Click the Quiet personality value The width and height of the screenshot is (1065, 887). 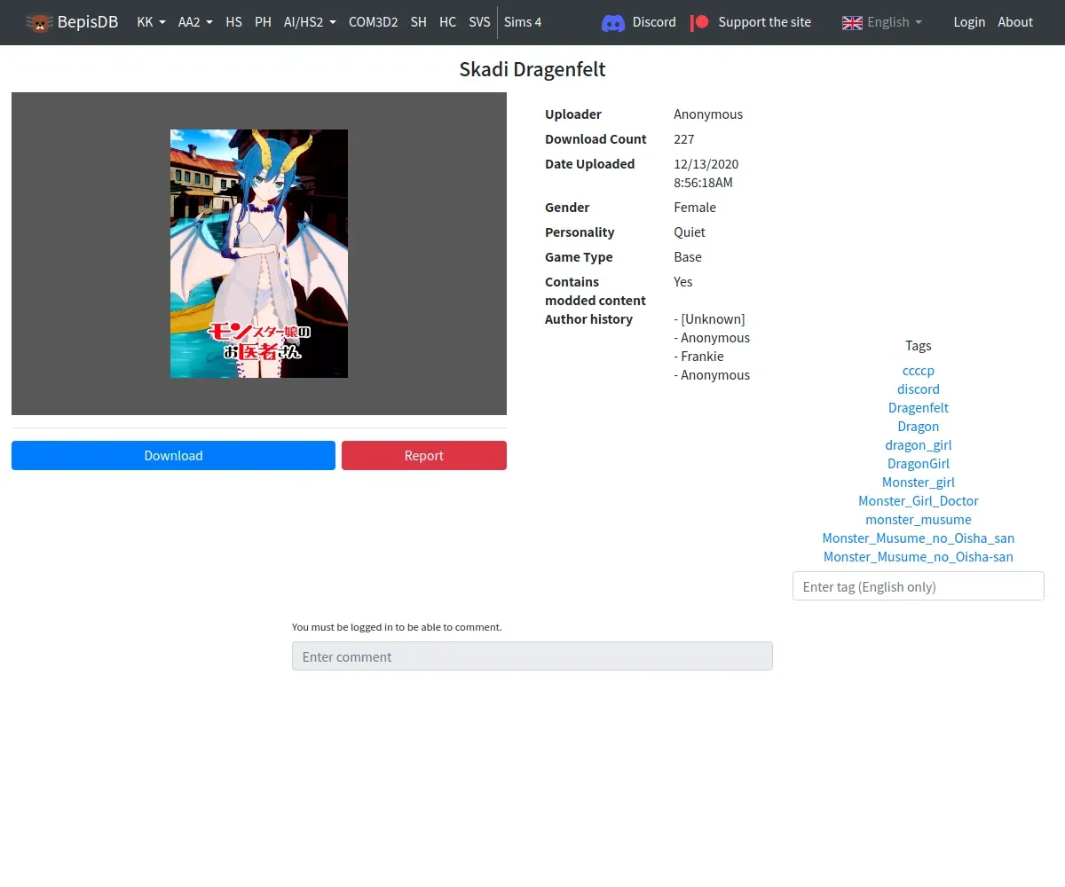690,232
